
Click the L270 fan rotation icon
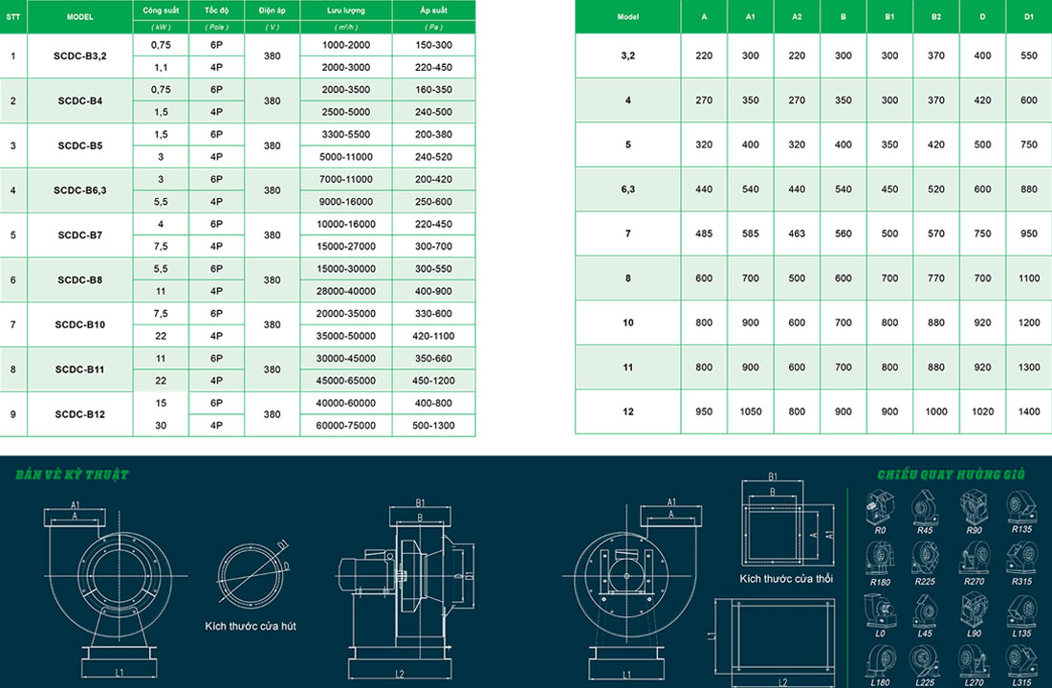[974, 661]
